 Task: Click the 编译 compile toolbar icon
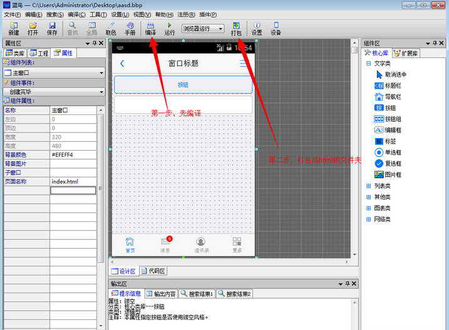click(x=150, y=29)
